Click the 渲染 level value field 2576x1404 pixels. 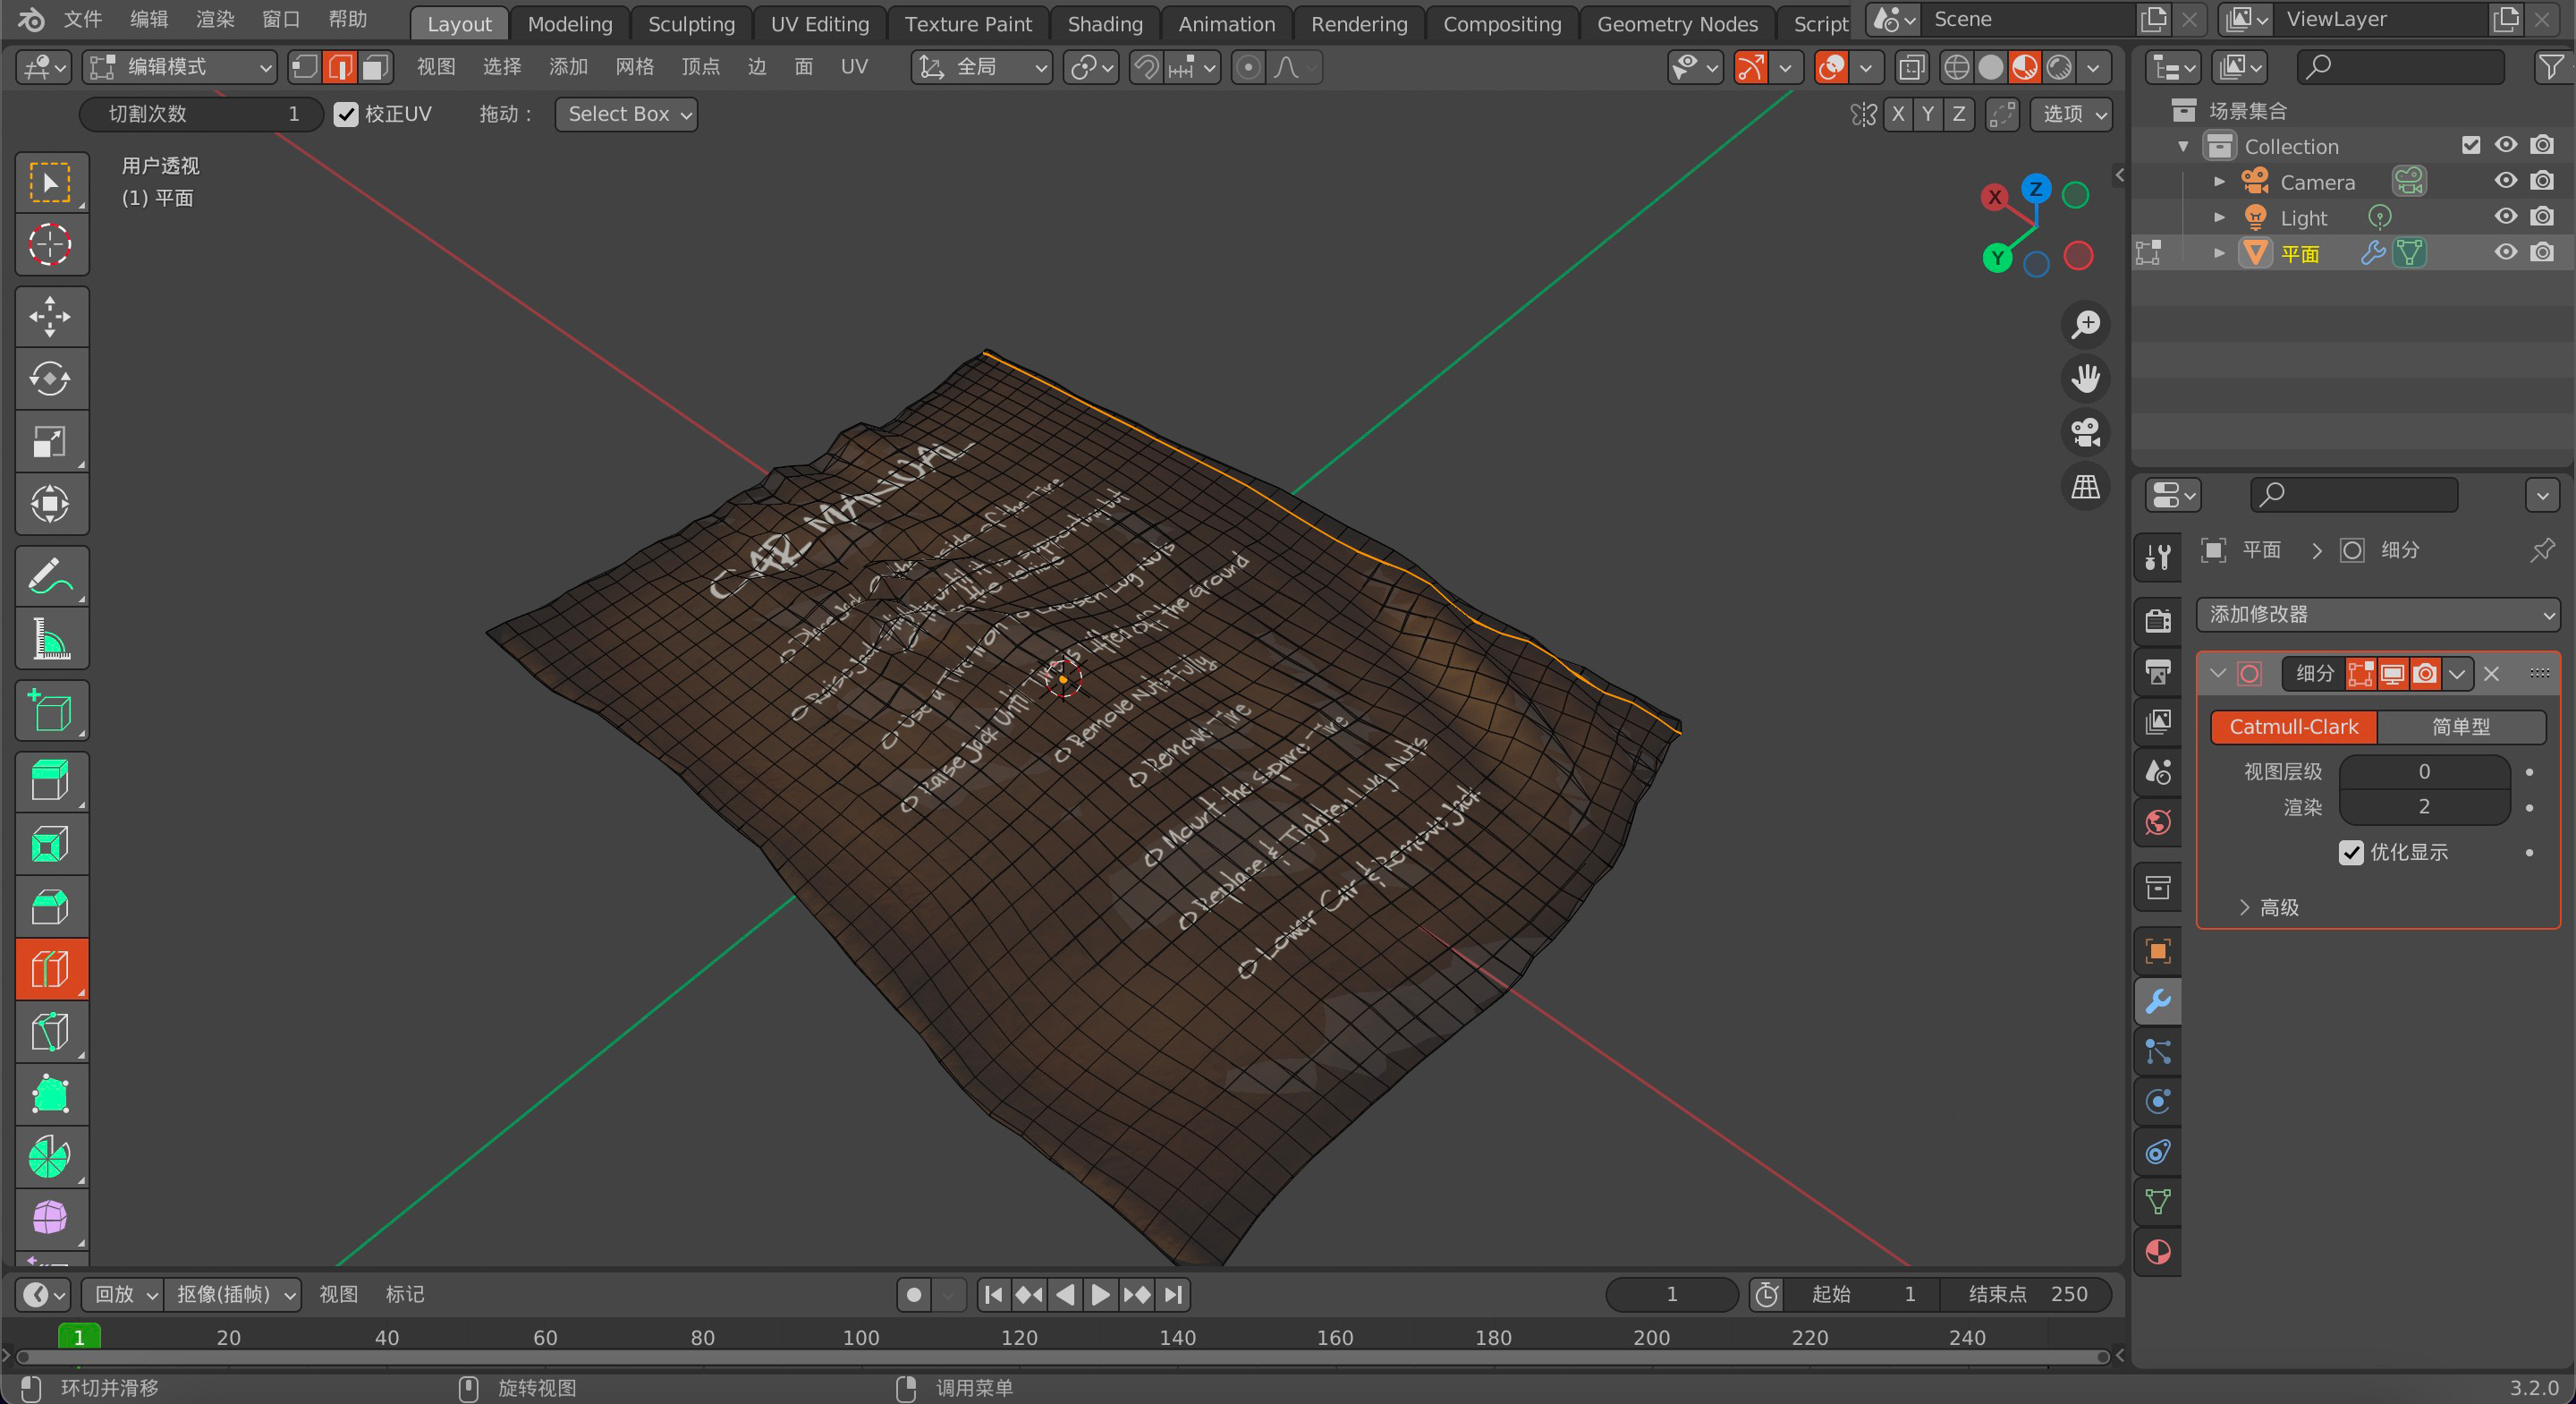(x=2424, y=806)
